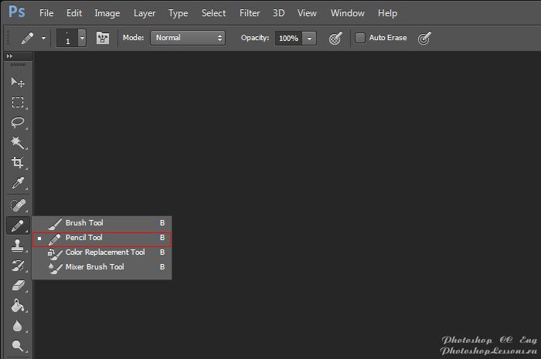Select the Move tool
The height and width of the screenshot is (359, 541).
[17, 83]
